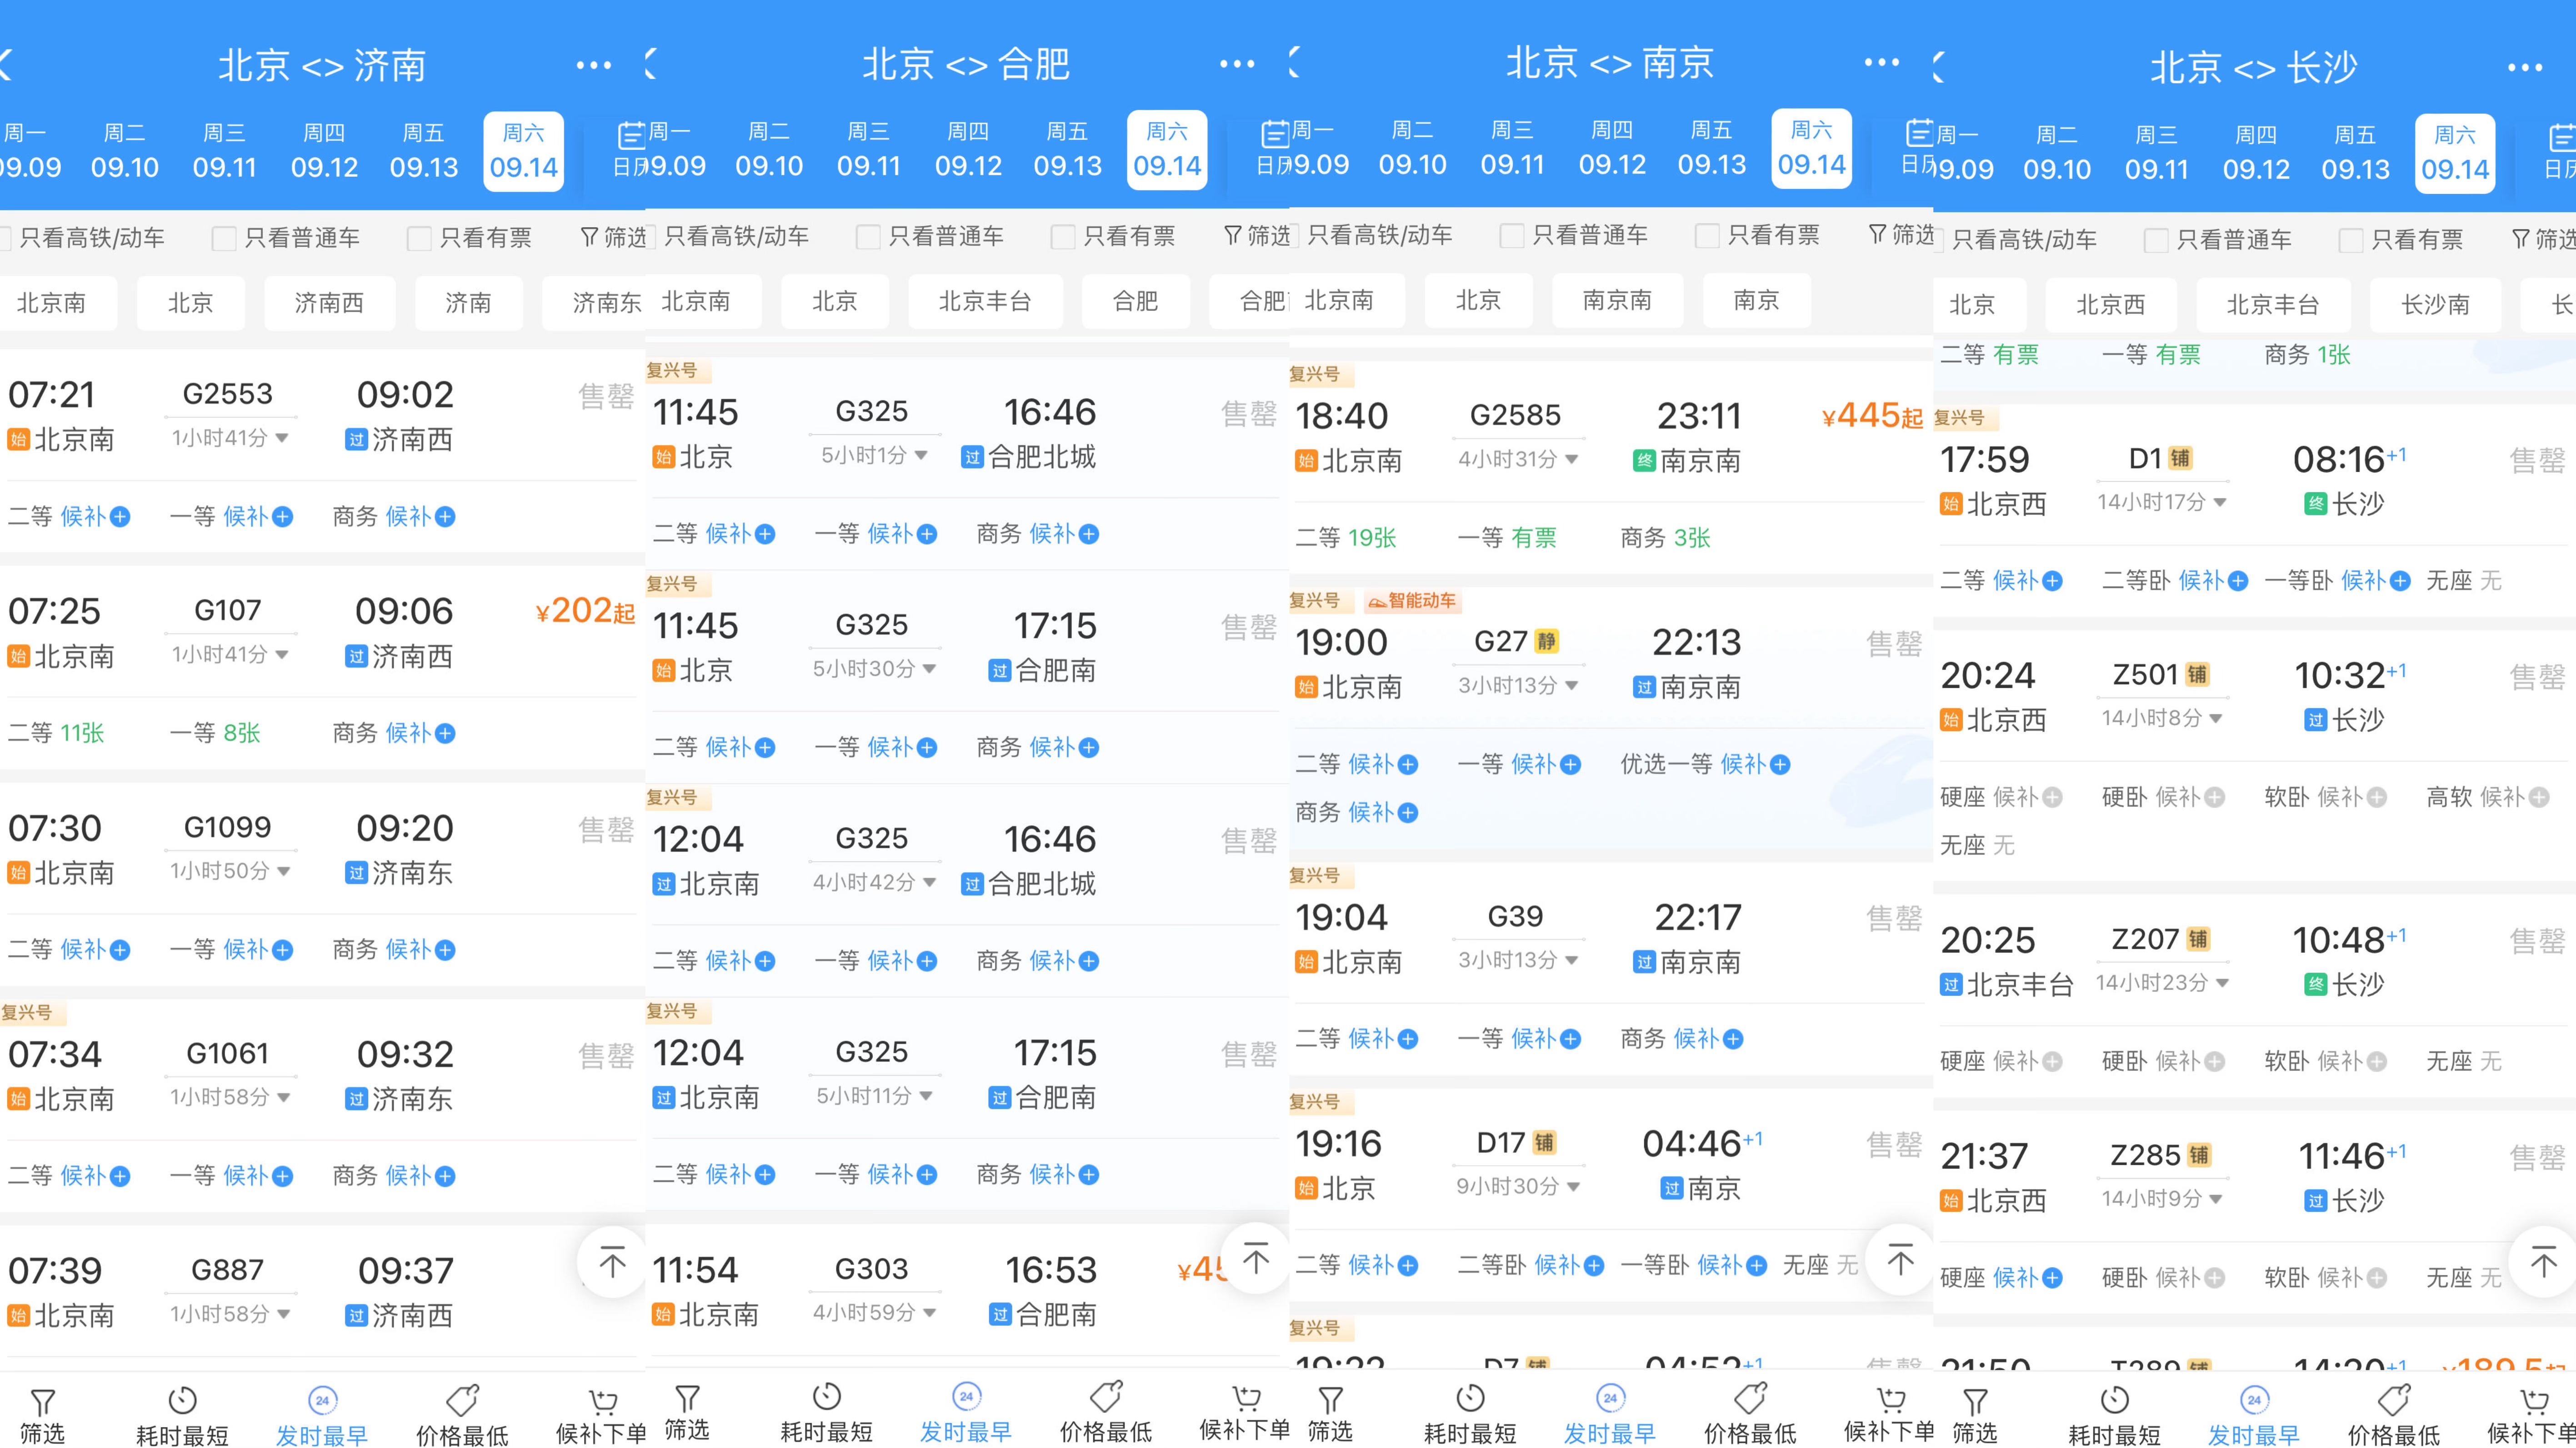Add 硬座 waitlist plus for Z285

point(2052,1278)
